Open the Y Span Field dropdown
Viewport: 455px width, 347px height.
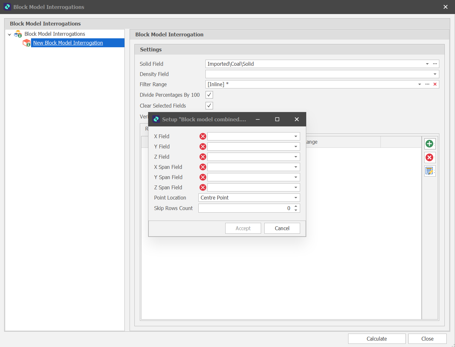[x=296, y=177]
